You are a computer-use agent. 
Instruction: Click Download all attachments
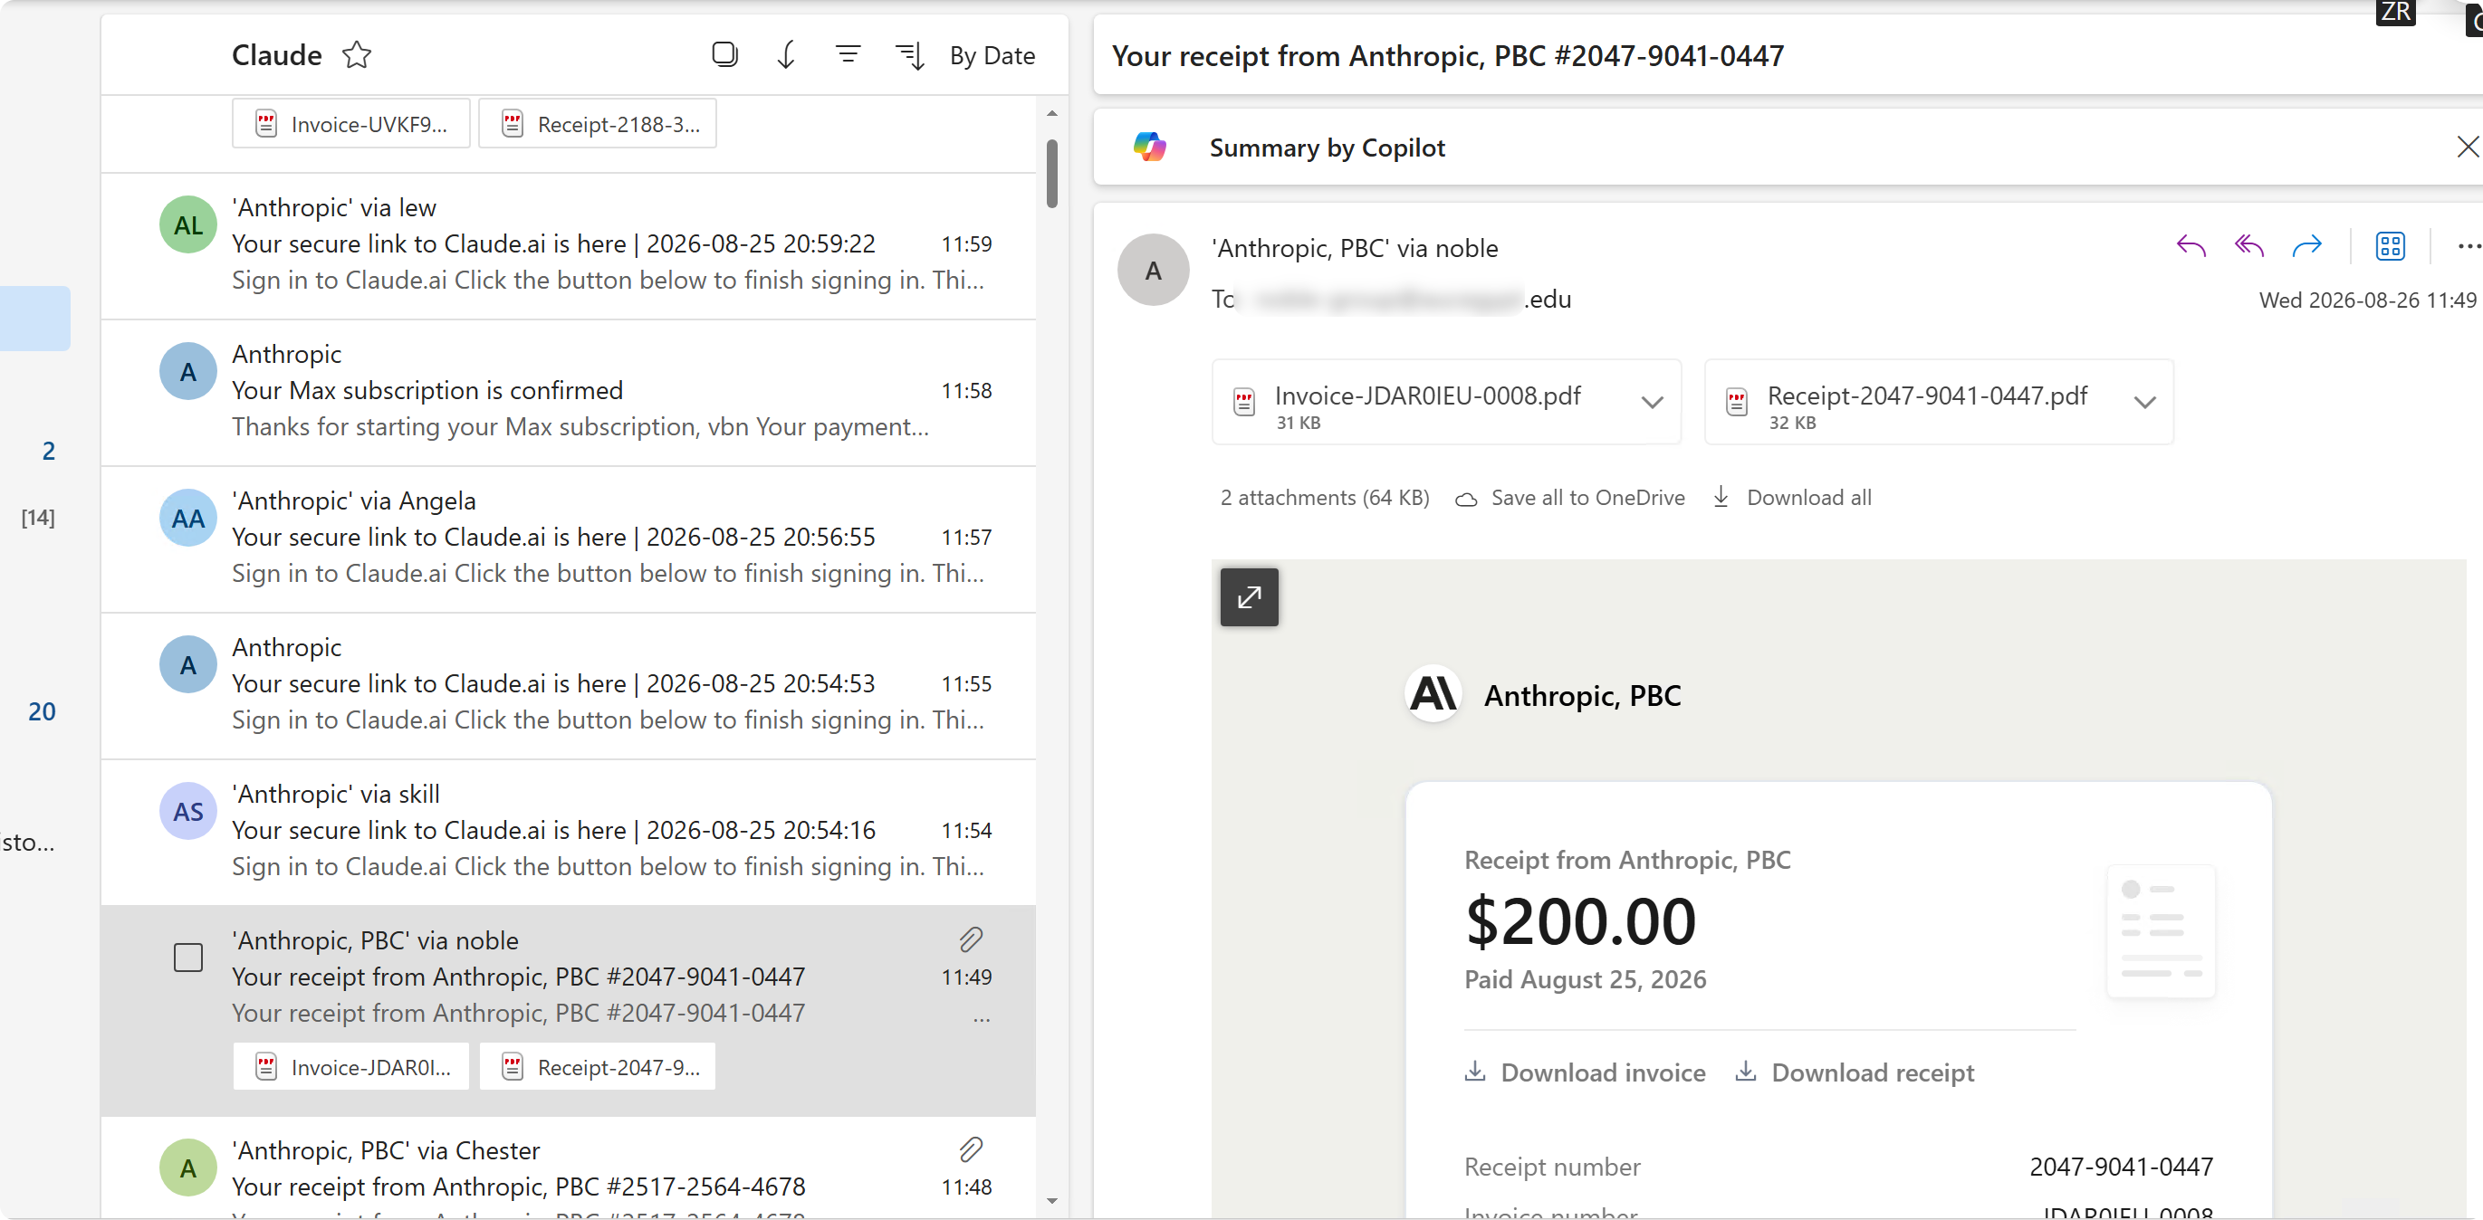[1792, 497]
